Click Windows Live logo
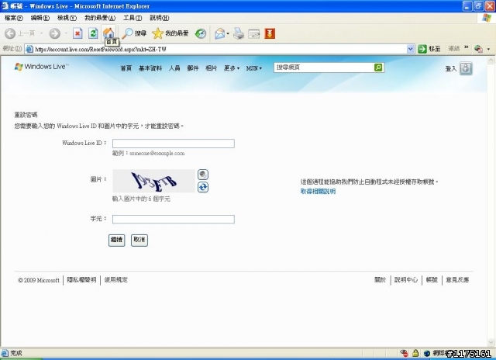Viewport: 496px width, 360px height. coord(41,67)
